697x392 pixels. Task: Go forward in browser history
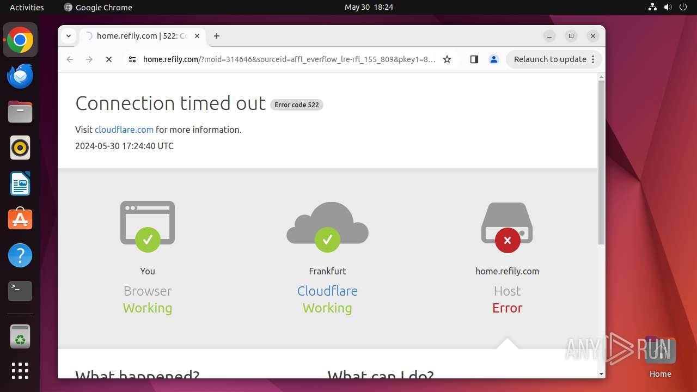(x=89, y=59)
